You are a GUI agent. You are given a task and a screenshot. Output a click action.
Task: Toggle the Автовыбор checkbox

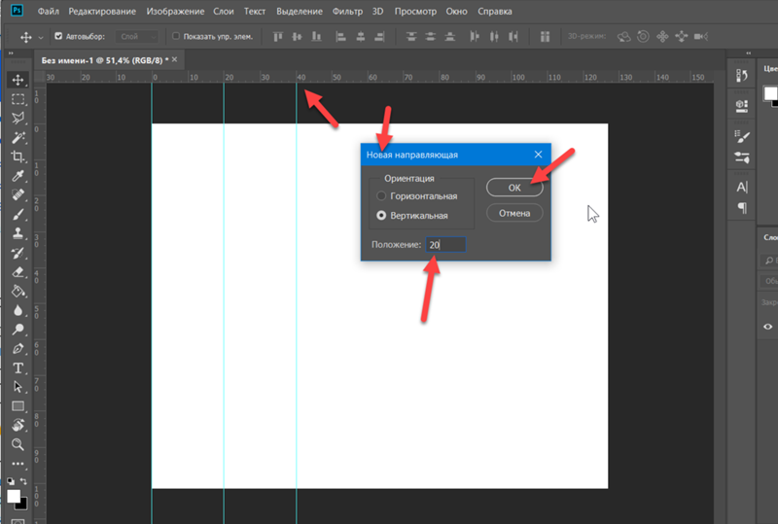point(59,36)
